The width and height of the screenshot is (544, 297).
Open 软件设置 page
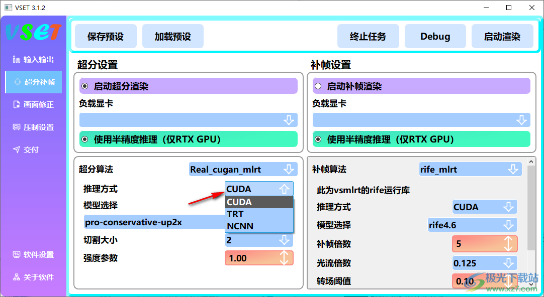(x=34, y=255)
